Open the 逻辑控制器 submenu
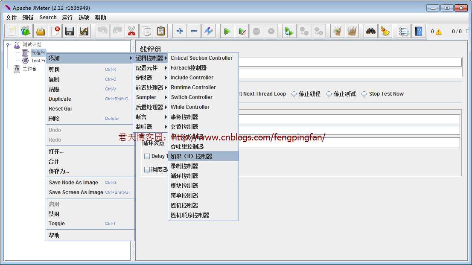472x265 pixels. (x=151, y=58)
